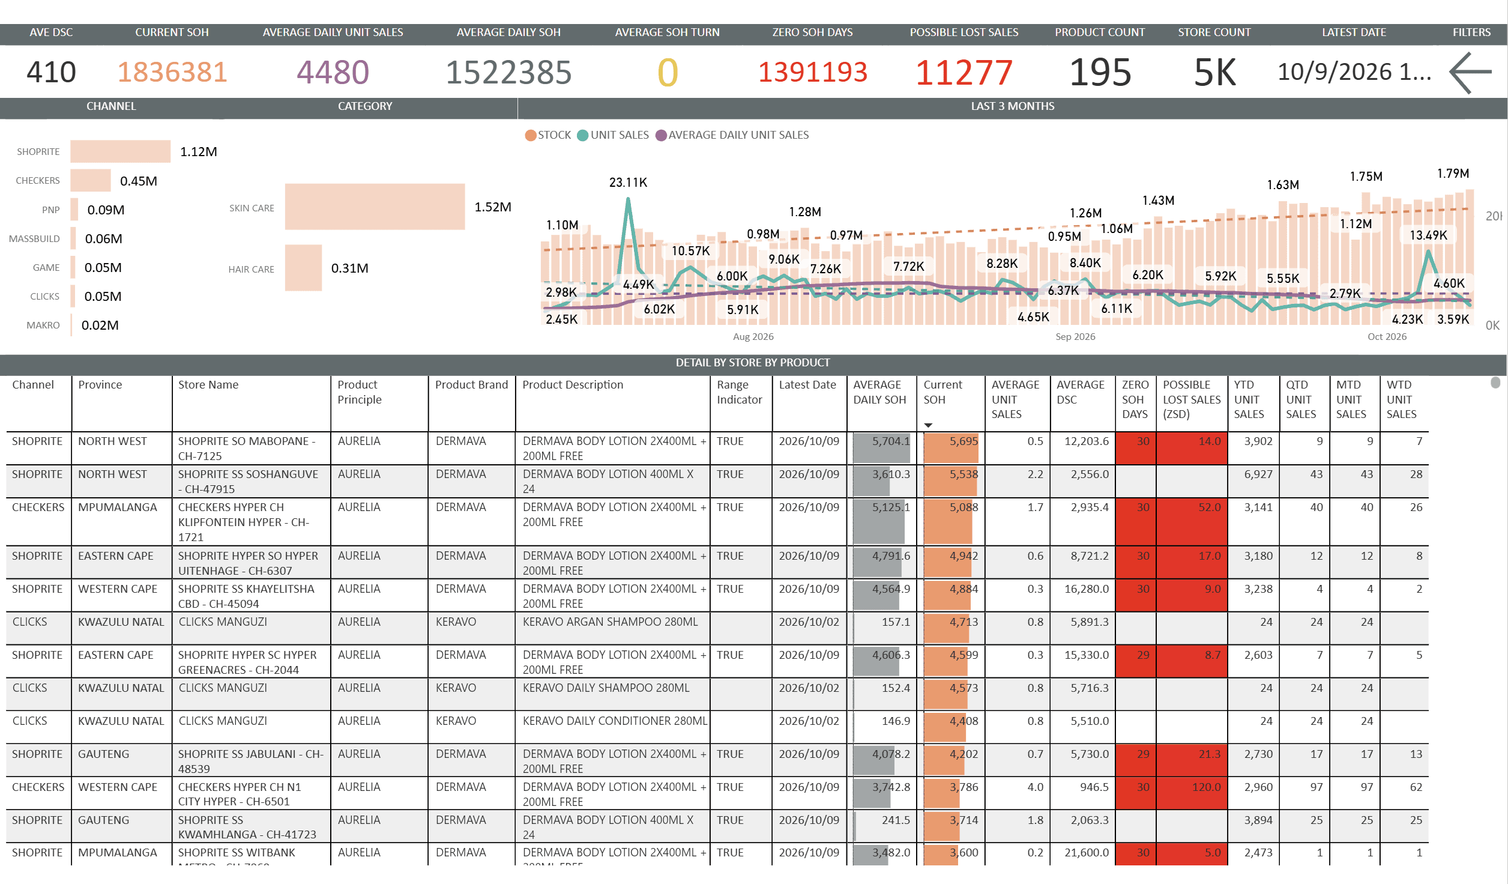
Task: Select the HAIR CARE category bar
Action: click(303, 268)
